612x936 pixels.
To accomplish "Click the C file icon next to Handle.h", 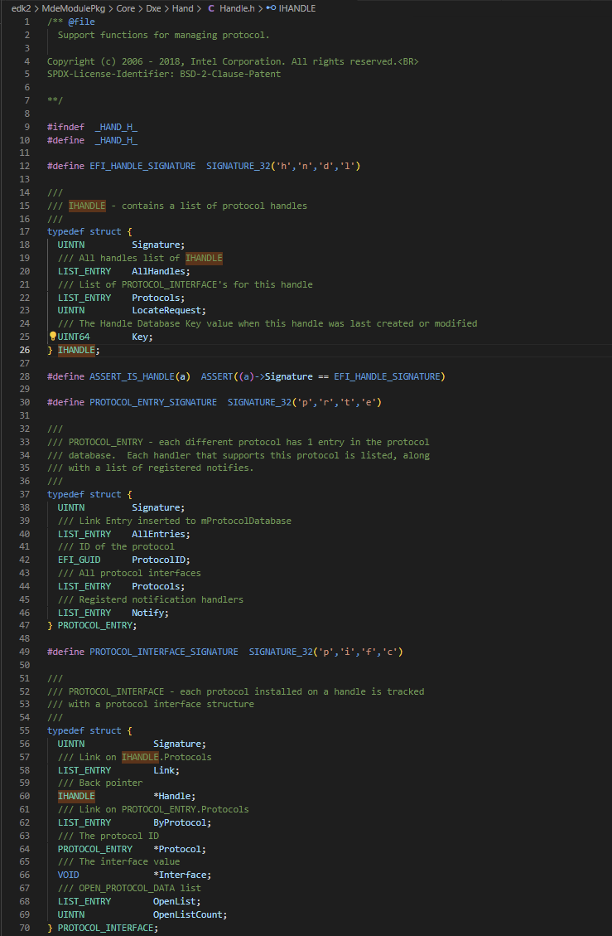I will pos(211,8).
